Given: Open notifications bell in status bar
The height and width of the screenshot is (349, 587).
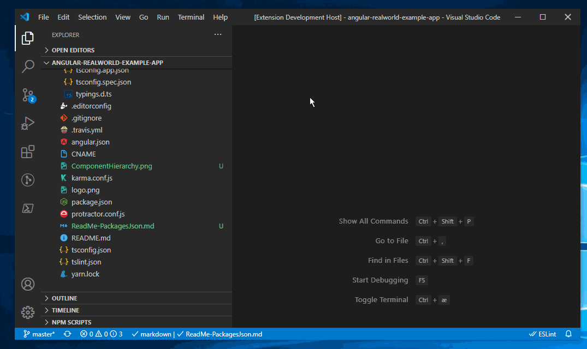Looking at the screenshot, I should tap(568, 334).
